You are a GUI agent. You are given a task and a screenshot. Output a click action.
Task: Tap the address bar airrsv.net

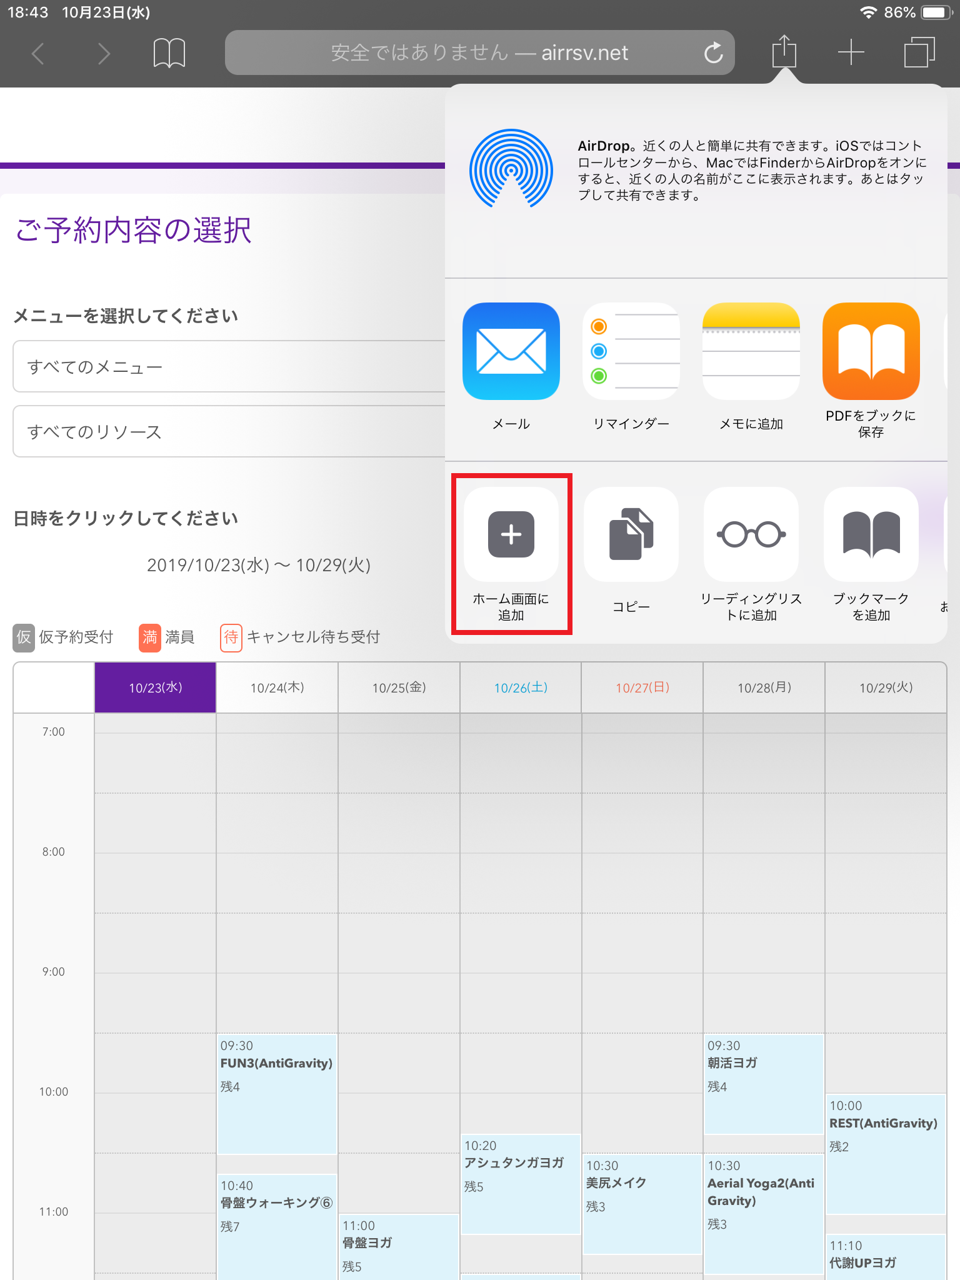tap(479, 52)
